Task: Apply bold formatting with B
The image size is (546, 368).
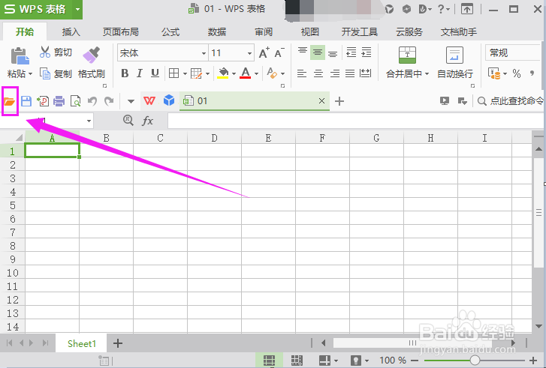Action: click(x=125, y=73)
